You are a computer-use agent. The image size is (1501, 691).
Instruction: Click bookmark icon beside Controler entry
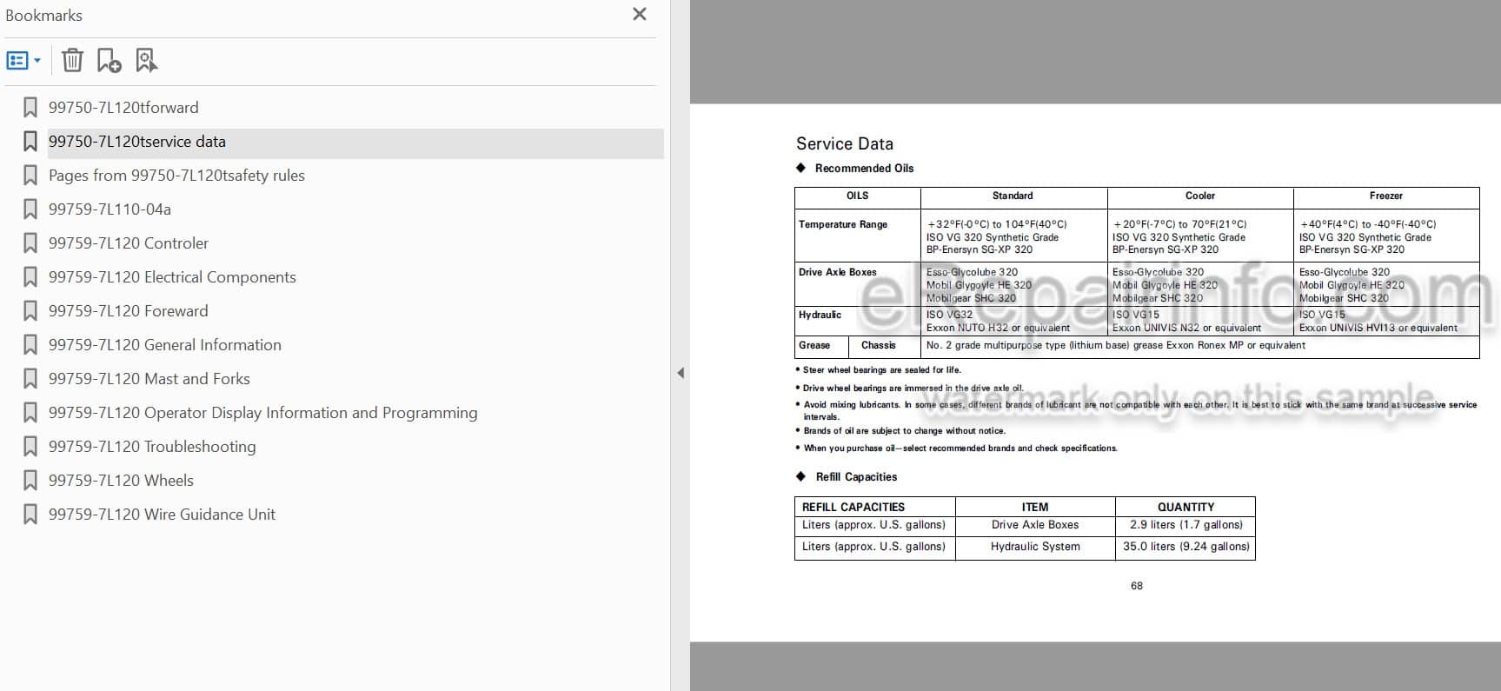tap(30, 243)
